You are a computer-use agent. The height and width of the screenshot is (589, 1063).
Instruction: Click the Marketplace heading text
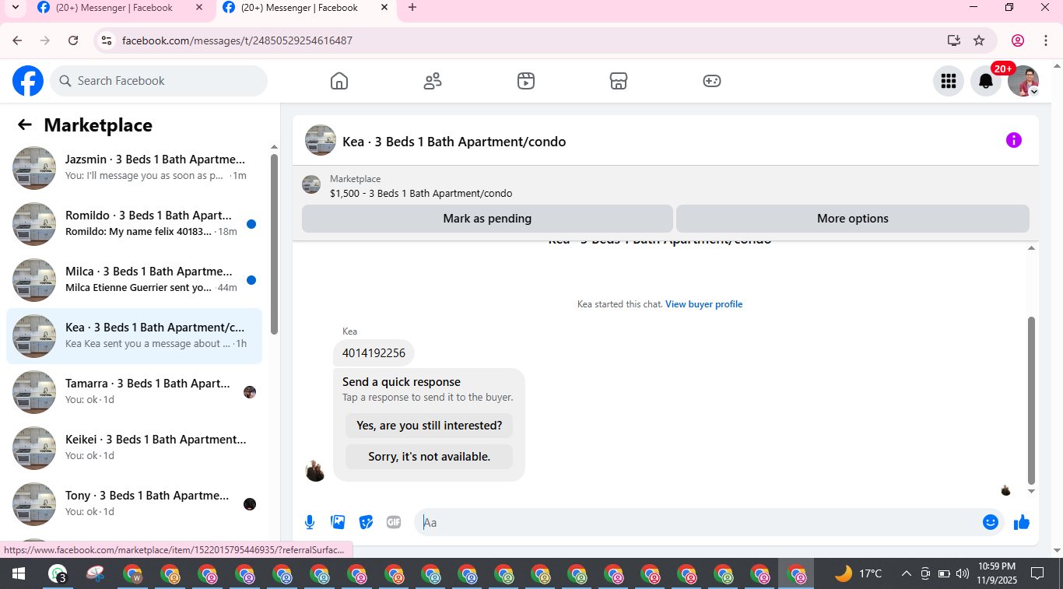pos(98,125)
